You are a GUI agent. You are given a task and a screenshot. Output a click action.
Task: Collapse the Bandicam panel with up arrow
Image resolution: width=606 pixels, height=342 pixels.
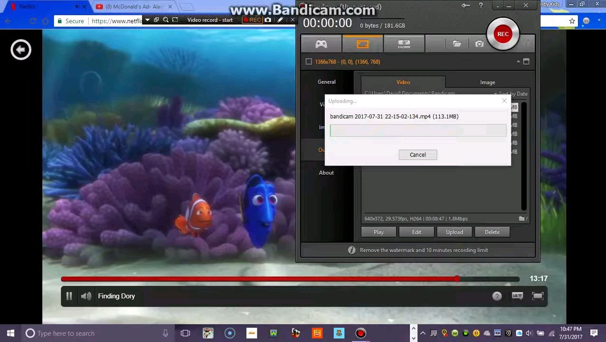[x=518, y=62]
